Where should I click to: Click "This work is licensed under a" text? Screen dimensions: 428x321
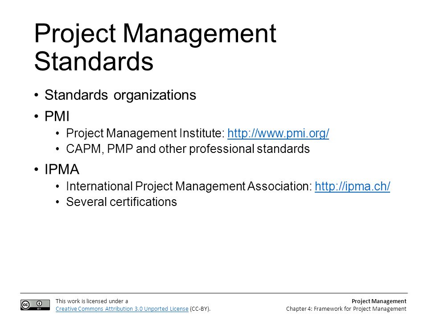click(x=92, y=301)
